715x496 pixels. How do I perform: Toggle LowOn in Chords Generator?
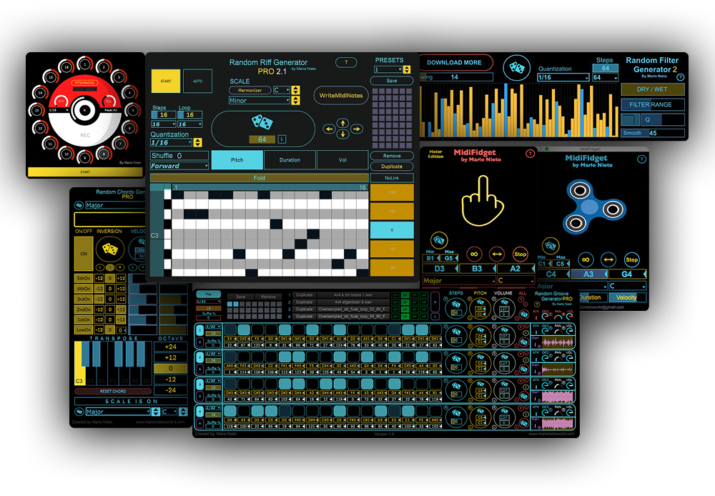coord(84,329)
